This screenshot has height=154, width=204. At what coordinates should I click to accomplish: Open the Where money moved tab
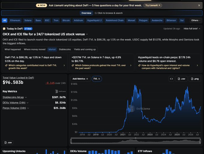34,50
